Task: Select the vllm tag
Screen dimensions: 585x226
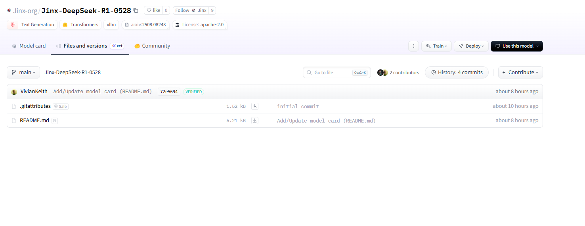Action: pos(111,25)
